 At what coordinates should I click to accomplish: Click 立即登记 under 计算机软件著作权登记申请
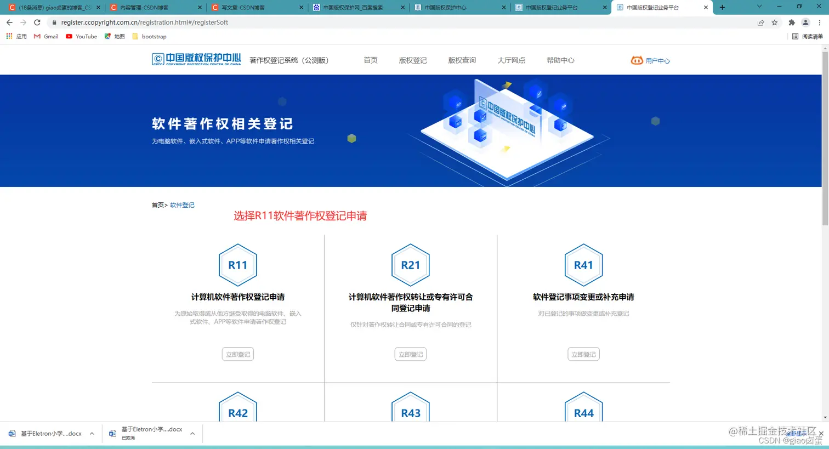click(237, 354)
